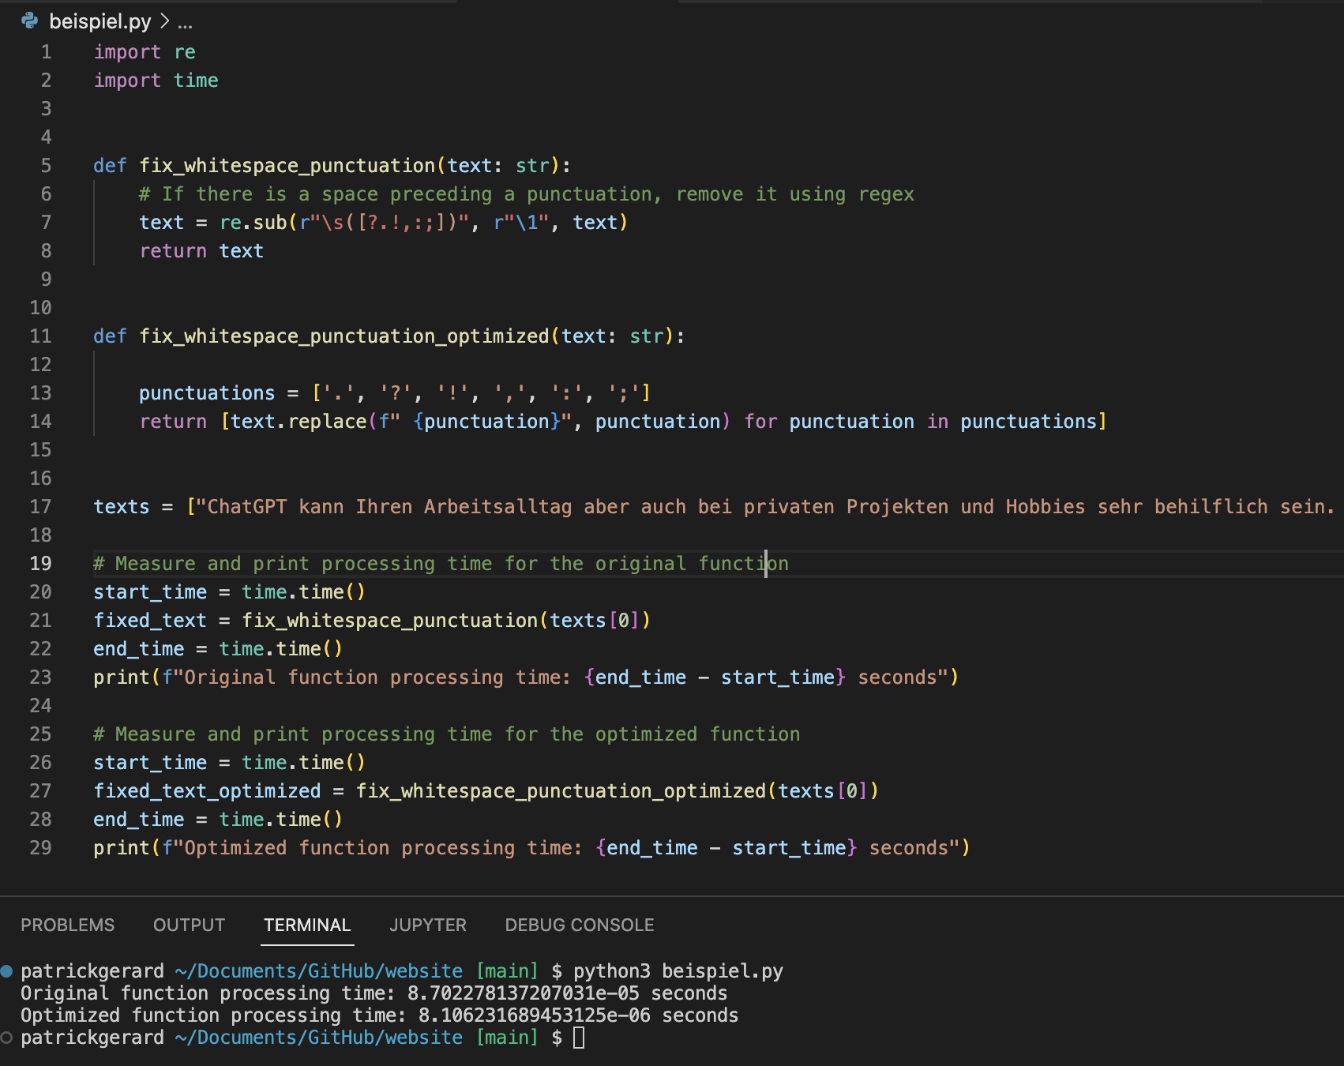The height and width of the screenshot is (1066, 1344).
Task: Click the terminal cursor at the last prompt
Action: (x=579, y=1038)
